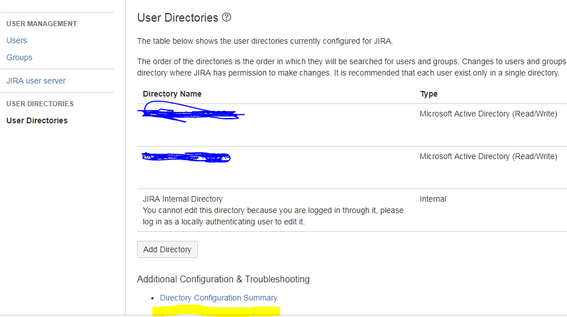Open the User Directories help icon
This screenshot has height=317, width=567.
(x=226, y=17)
